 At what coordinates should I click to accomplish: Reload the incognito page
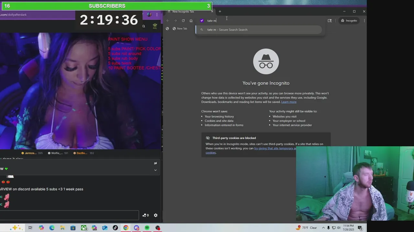point(183,21)
